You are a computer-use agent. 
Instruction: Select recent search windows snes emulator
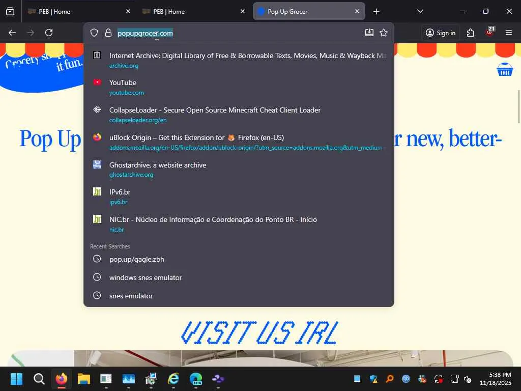point(239,277)
